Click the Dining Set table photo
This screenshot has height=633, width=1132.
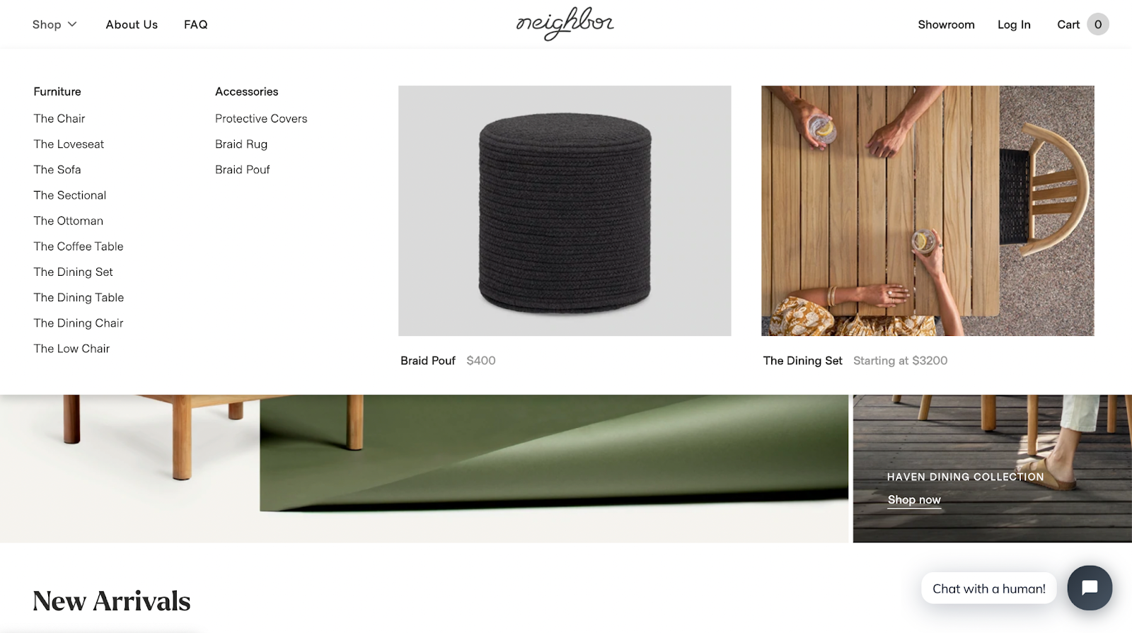tap(928, 211)
